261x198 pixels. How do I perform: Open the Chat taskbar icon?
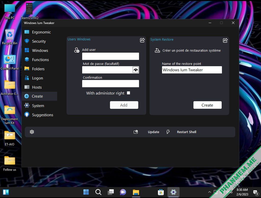tap(123, 192)
